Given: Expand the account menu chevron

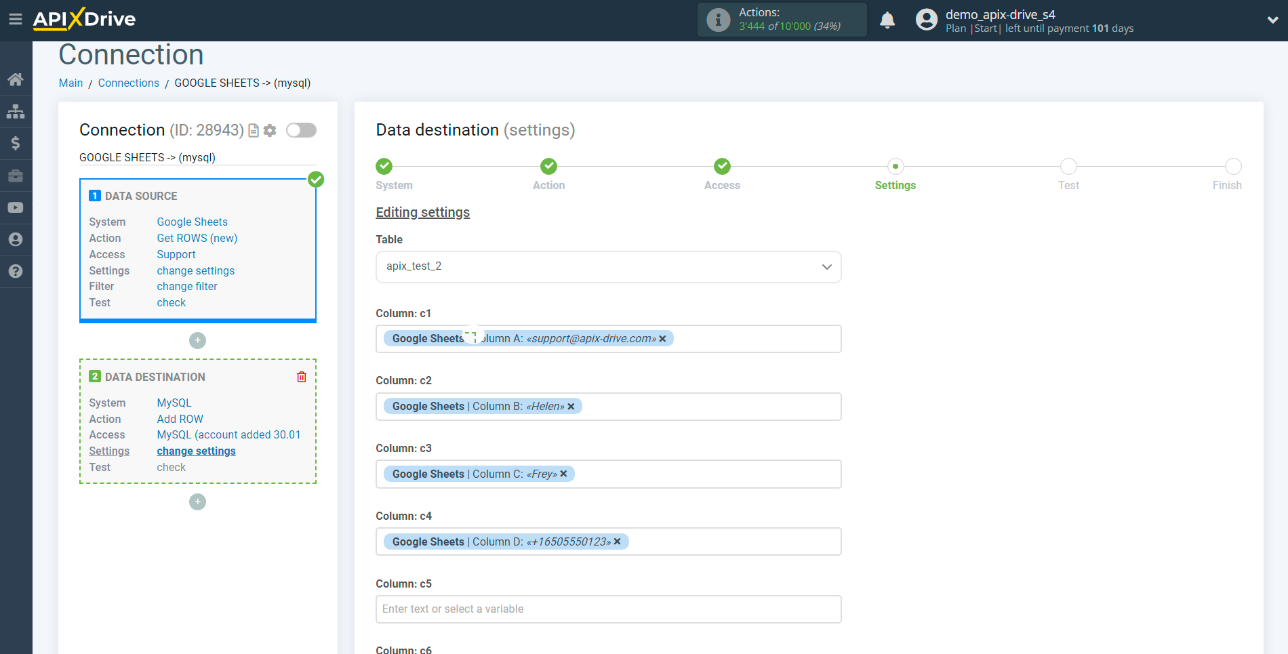Looking at the screenshot, I should click(x=1272, y=20).
